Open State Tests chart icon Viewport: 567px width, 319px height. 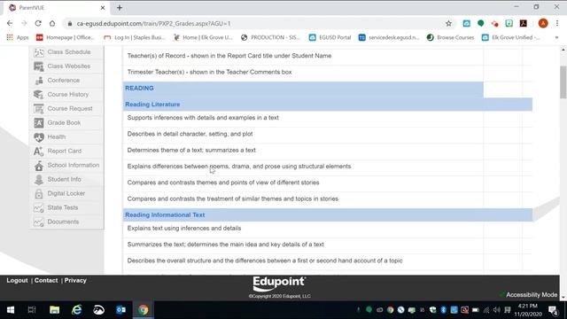[x=39, y=207]
